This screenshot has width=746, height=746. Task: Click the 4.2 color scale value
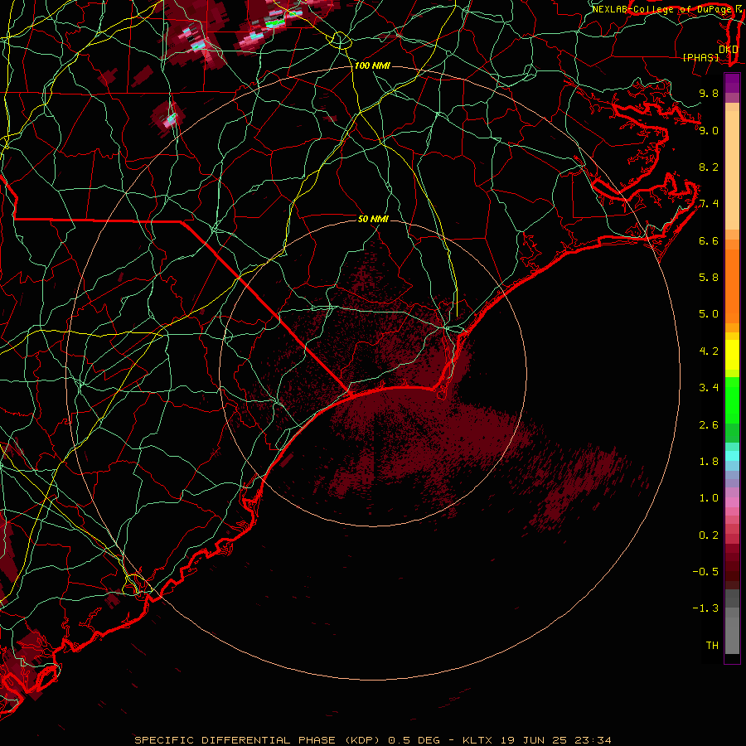tap(709, 351)
